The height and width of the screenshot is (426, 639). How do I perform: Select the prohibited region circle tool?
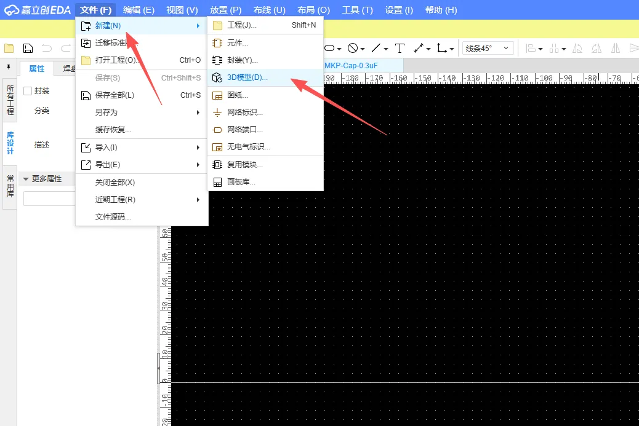(353, 49)
